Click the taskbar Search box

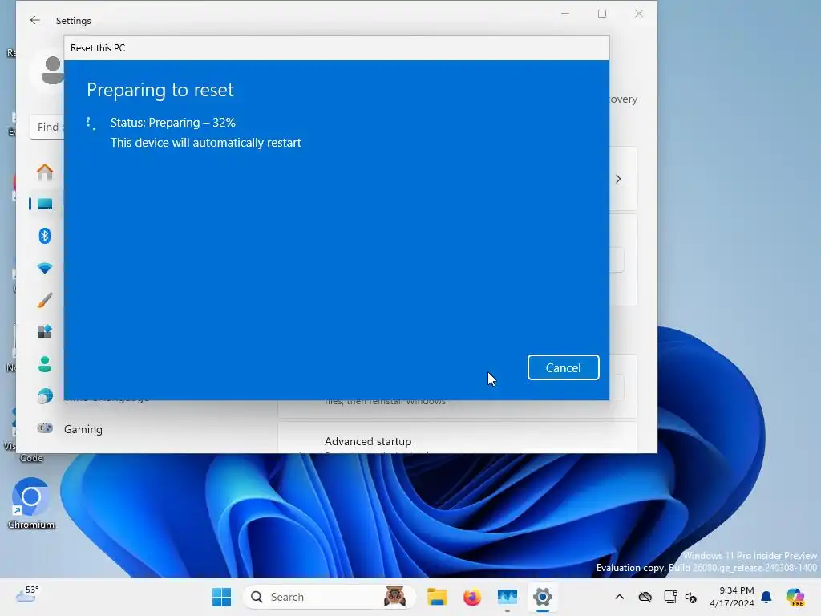(x=330, y=597)
